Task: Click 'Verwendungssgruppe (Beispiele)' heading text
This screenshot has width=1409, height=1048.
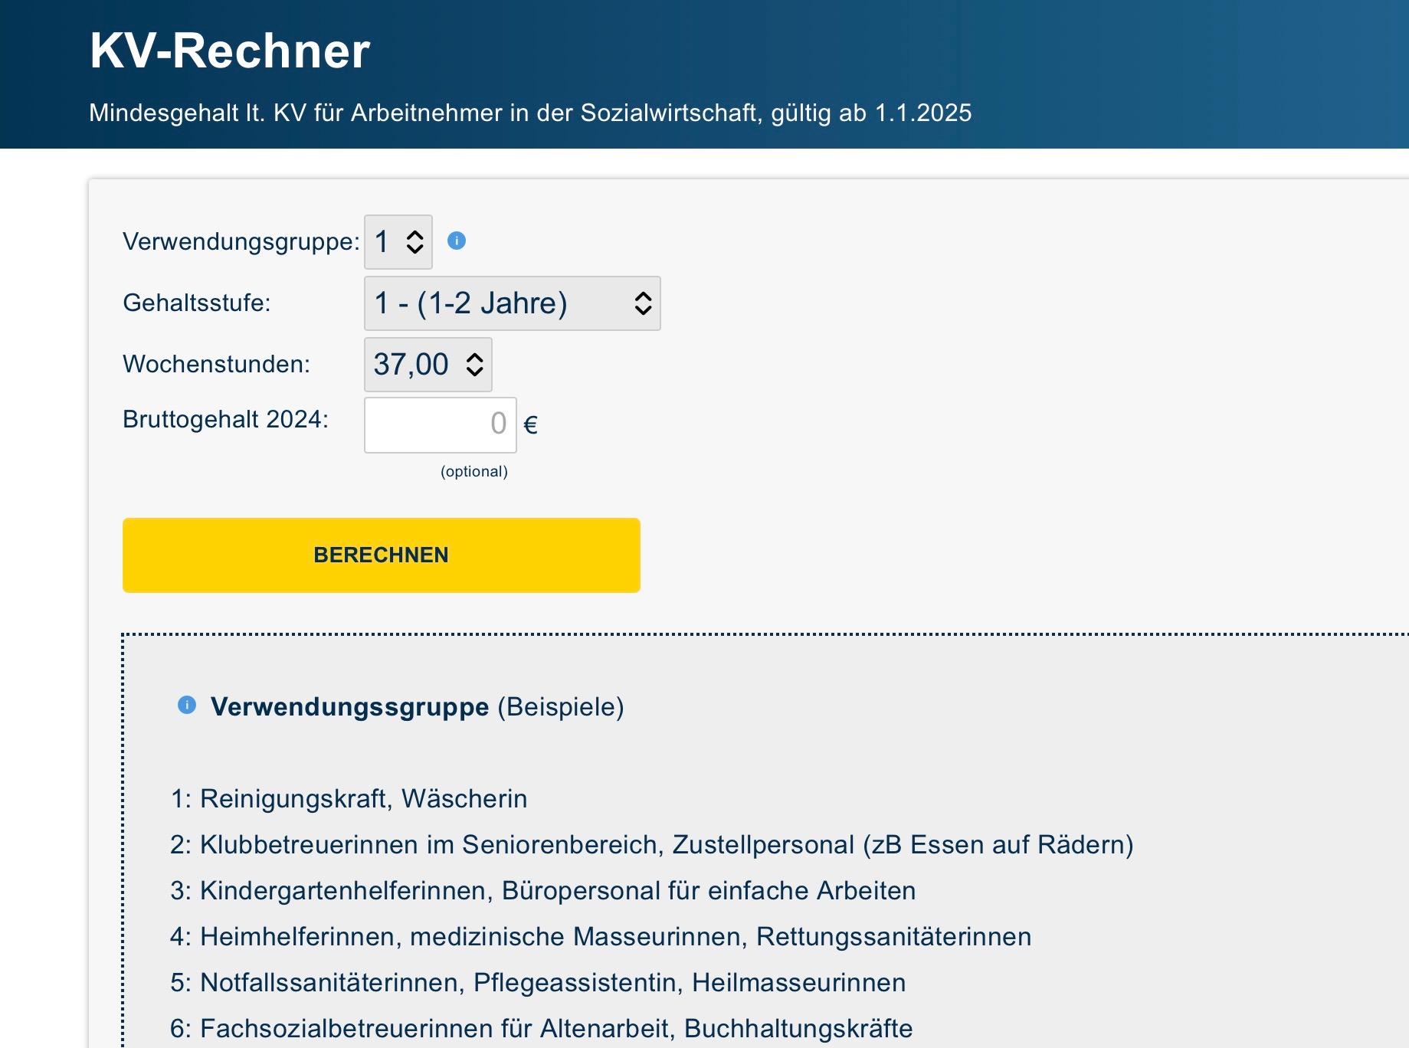Action: coord(418,706)
